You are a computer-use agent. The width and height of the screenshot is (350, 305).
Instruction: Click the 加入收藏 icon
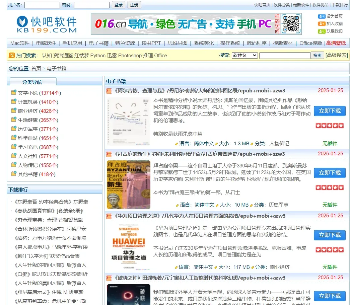322,24
